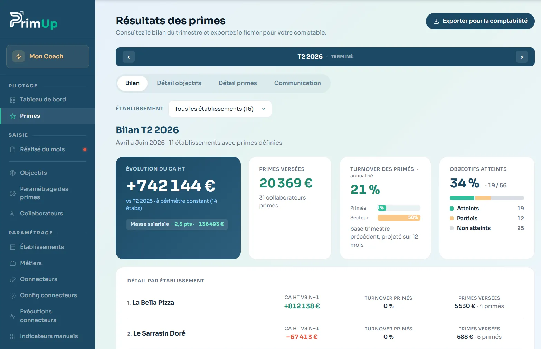
Task: Click the link icon beside Connecteurs
Action: (x=13, y=279)
